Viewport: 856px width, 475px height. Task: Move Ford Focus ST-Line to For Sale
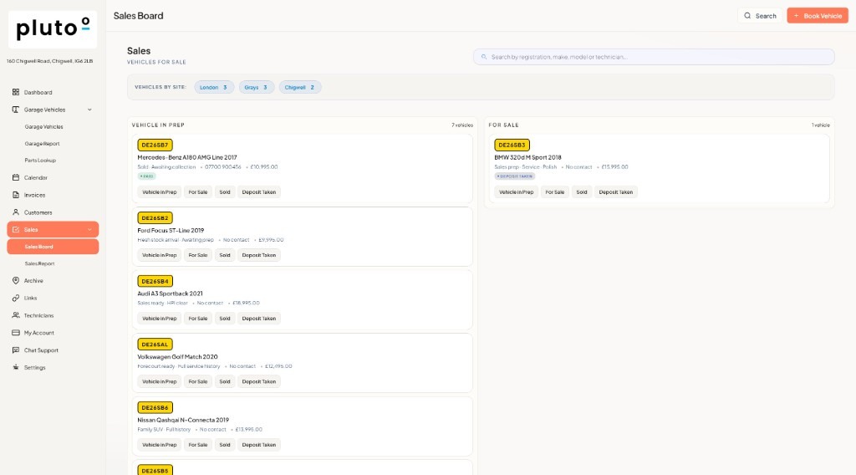197,255
